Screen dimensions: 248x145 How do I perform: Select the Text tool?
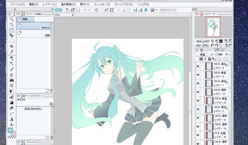(12, 119)
